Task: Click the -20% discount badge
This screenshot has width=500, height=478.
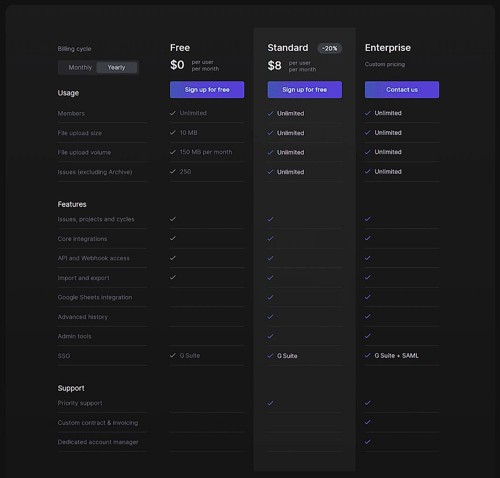Action: pyautogui.click(x=329, y=48)
